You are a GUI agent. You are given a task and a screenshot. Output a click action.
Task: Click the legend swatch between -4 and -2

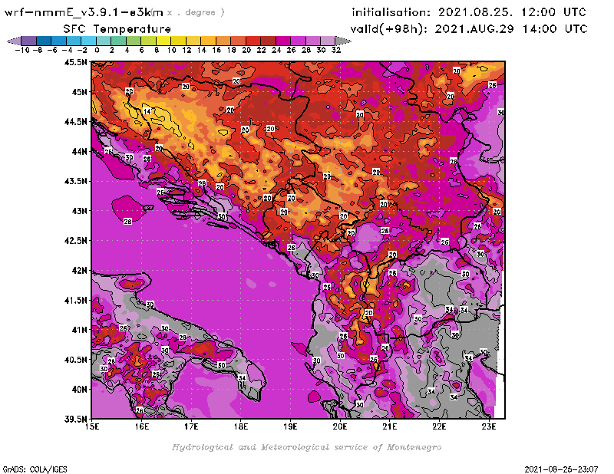click(73, 41)
